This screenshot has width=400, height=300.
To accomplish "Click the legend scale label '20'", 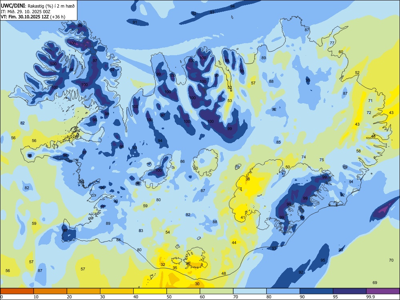I will click(x=69, y=297).
